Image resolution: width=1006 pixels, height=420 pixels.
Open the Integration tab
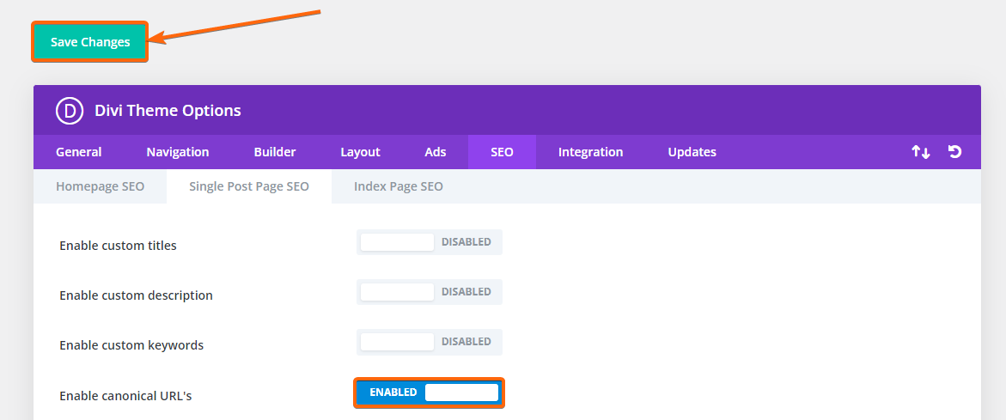point(590,152)
